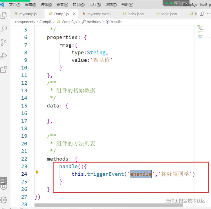Viewport: 211px width, 209px height.
Task: Click line number 6
Action: (26, 37)
